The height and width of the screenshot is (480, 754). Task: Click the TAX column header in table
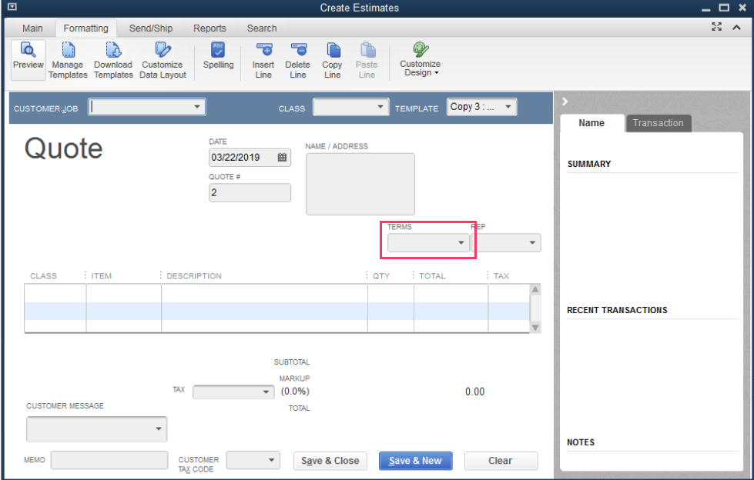501,276
